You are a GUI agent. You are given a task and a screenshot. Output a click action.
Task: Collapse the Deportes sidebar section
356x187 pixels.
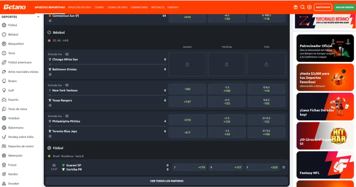click(x=38, y=17)
